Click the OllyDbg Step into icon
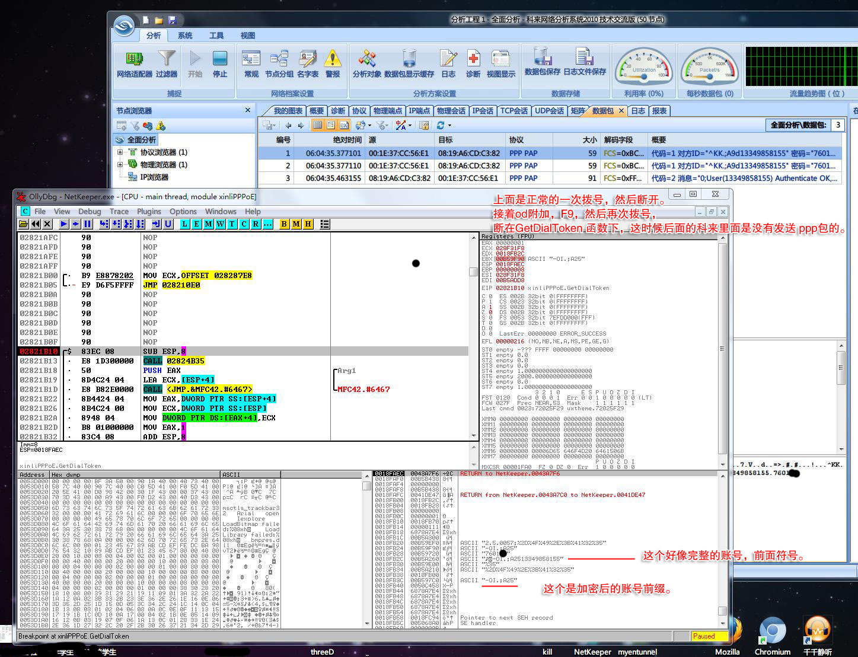 pos(104,224)
